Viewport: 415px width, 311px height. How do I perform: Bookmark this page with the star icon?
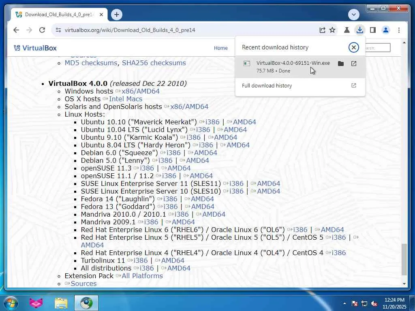[332, 30]
